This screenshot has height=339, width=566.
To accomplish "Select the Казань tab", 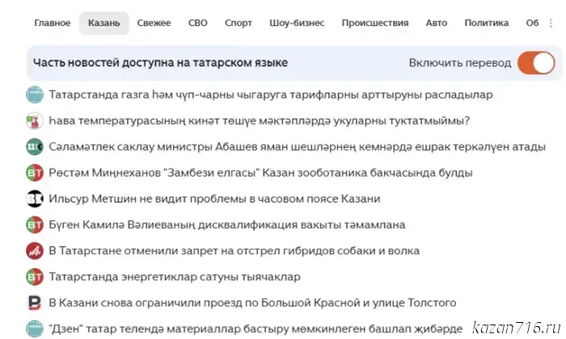I will point(104,23).
